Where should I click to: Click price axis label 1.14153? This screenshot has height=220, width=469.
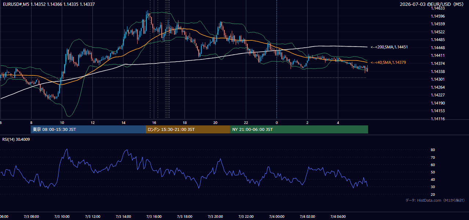[439, 111]
